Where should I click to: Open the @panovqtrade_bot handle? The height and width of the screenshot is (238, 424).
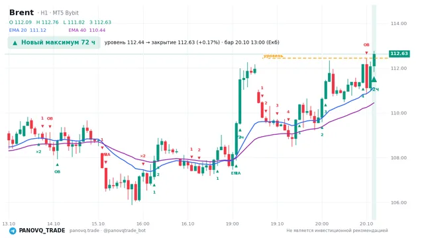click(125, 231)
